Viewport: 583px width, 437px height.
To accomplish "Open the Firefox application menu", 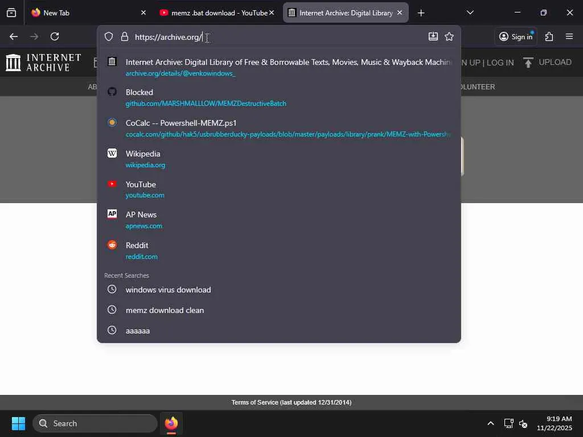I will coord(569,36).
